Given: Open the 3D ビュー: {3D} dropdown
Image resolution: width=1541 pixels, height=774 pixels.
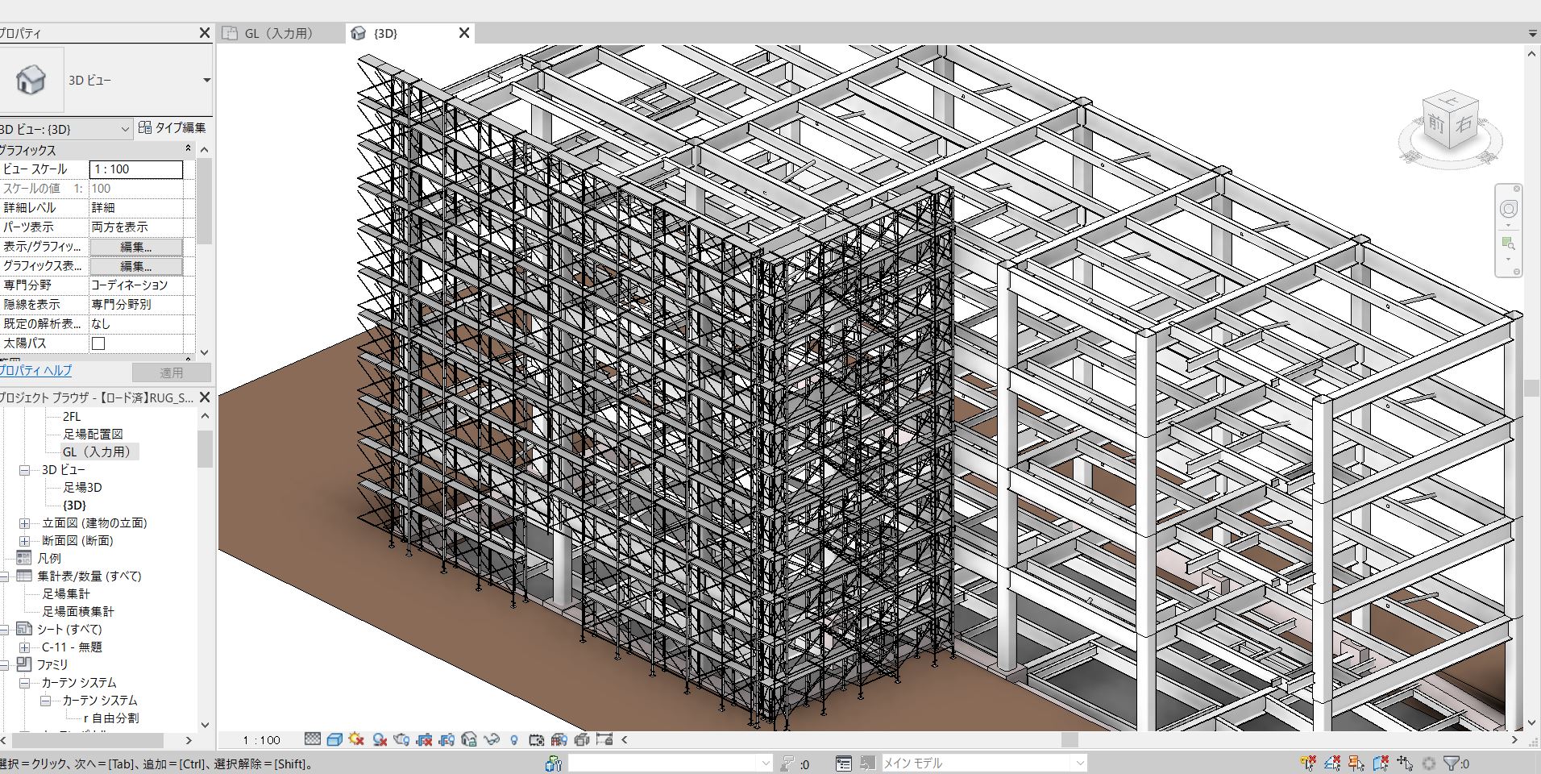Looking at the screenshot, I should (125, 129).
